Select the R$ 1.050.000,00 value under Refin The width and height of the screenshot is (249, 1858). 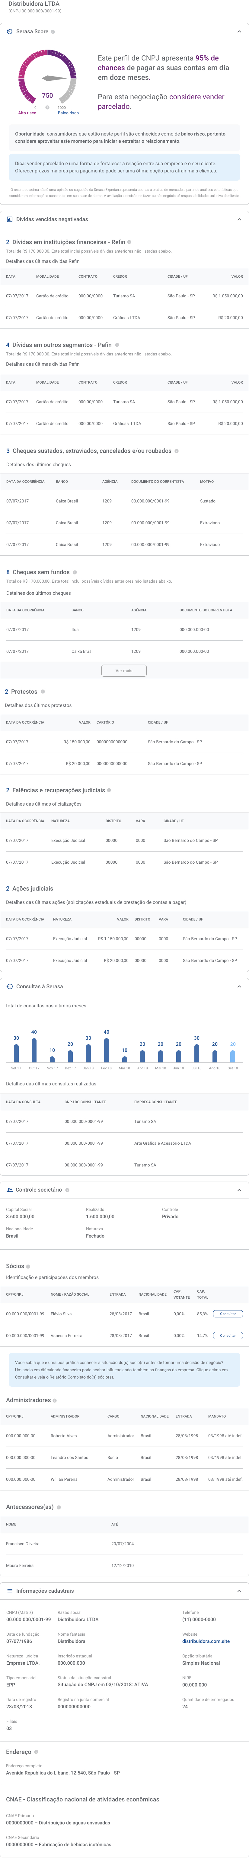[x=227, y=296]
